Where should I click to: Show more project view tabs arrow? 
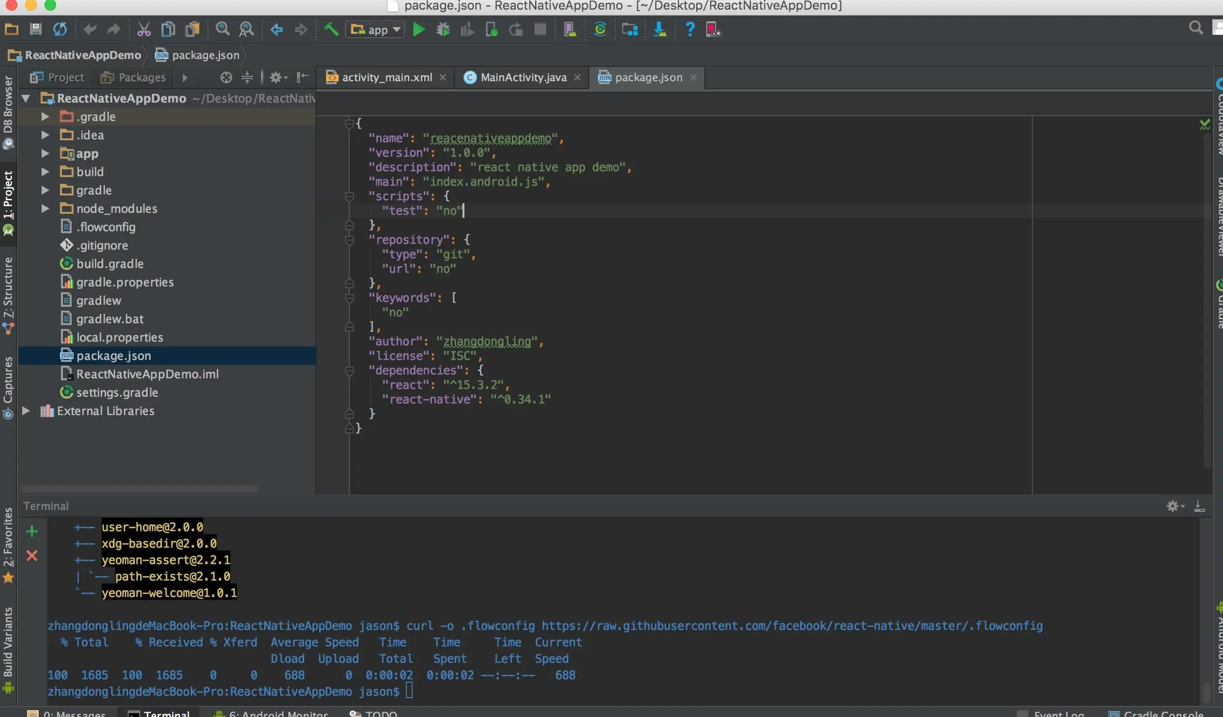184,78
